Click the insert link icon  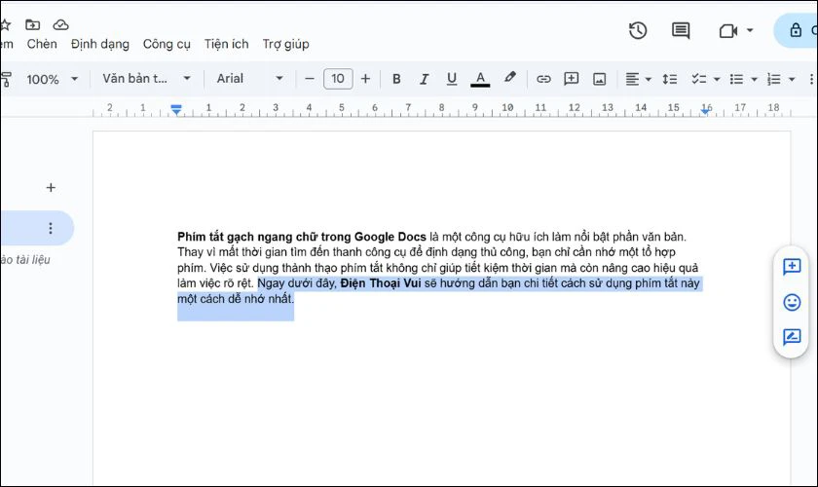pyautogui.click(x=543, y=79)
